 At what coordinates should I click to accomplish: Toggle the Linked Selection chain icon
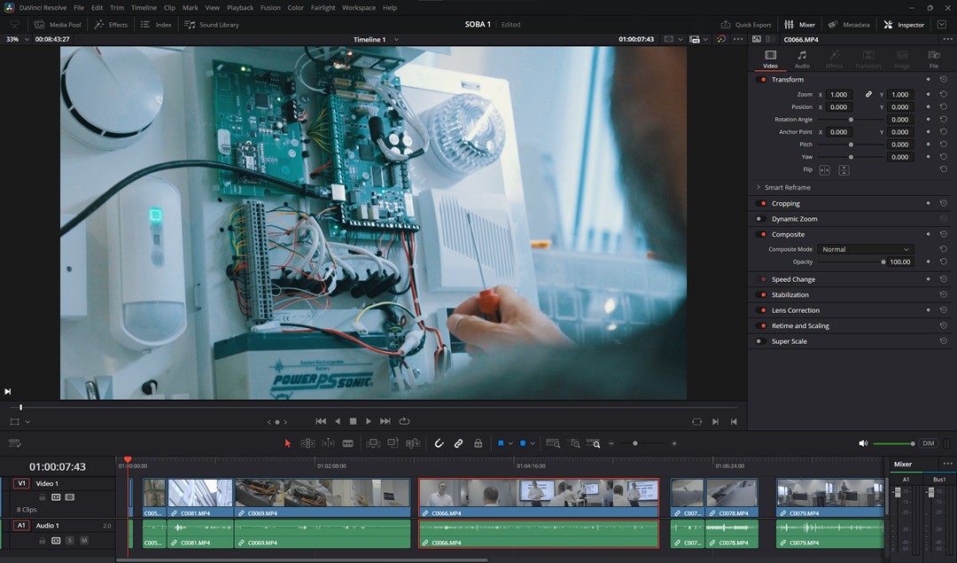point(458,443)
